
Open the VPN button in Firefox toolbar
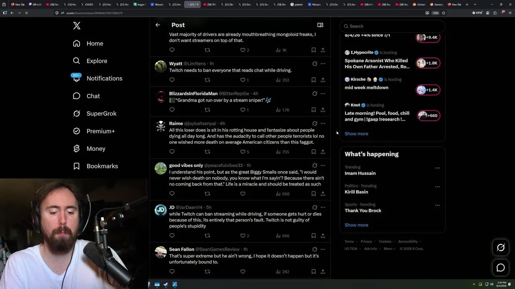pos(477,13)
